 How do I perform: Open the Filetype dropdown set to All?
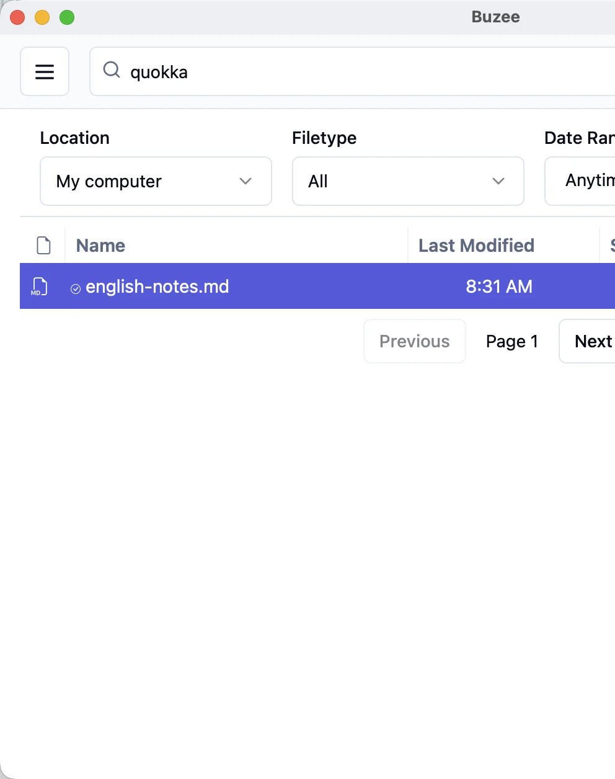[408, 181]
